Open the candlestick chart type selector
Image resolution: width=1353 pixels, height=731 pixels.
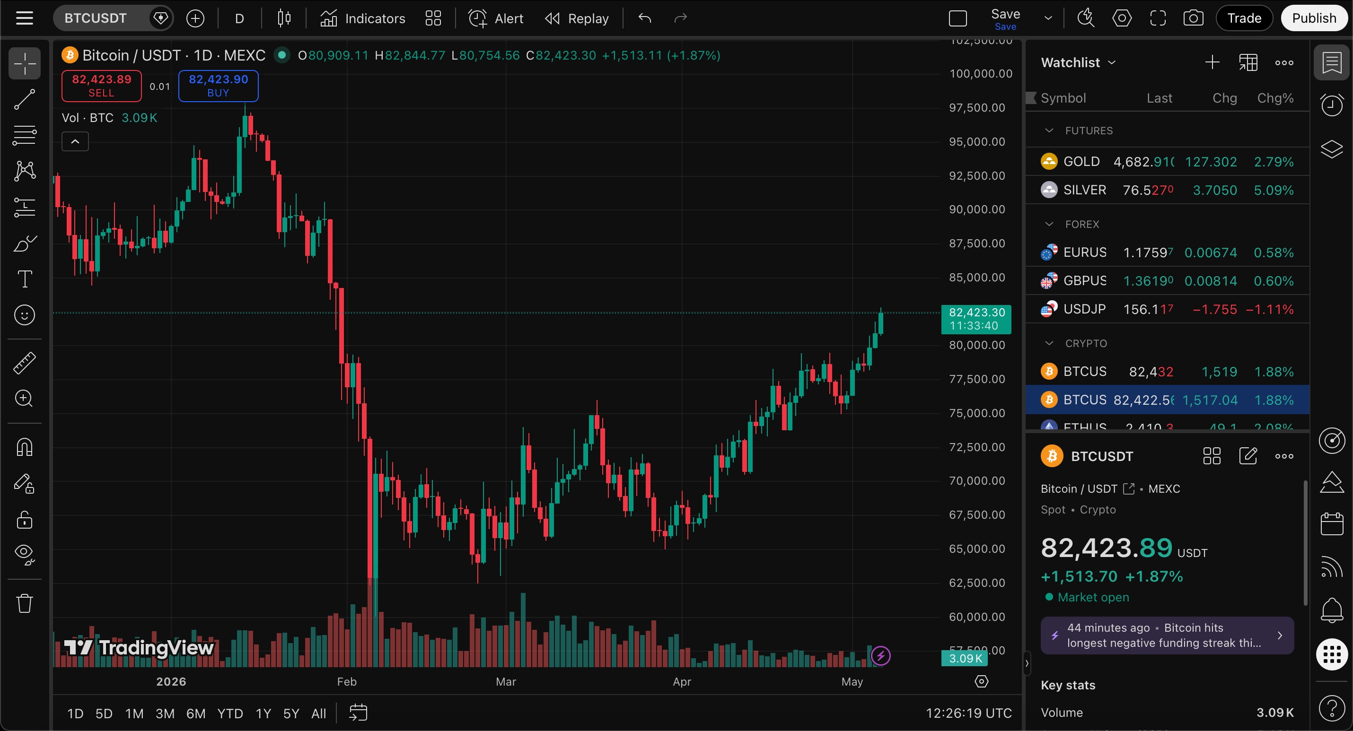(x=284, y=18)
